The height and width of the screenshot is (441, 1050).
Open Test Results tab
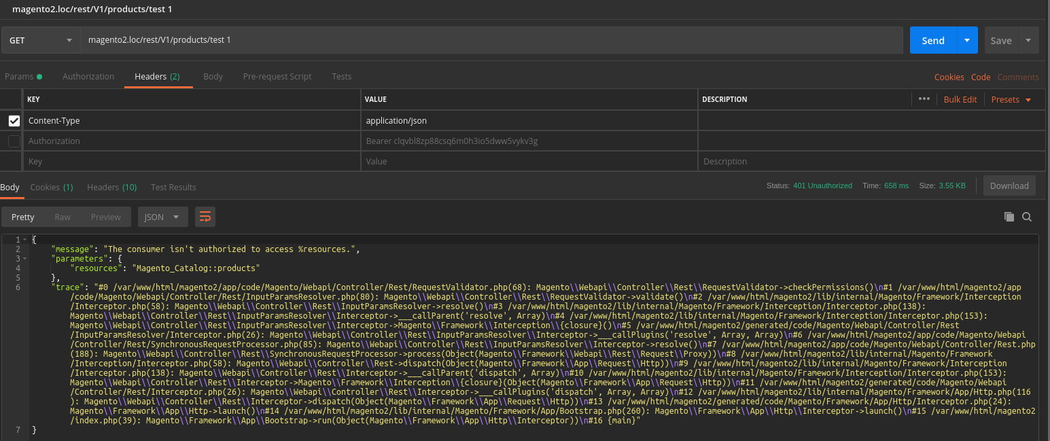pyautogui.click(x=173, y=187)
